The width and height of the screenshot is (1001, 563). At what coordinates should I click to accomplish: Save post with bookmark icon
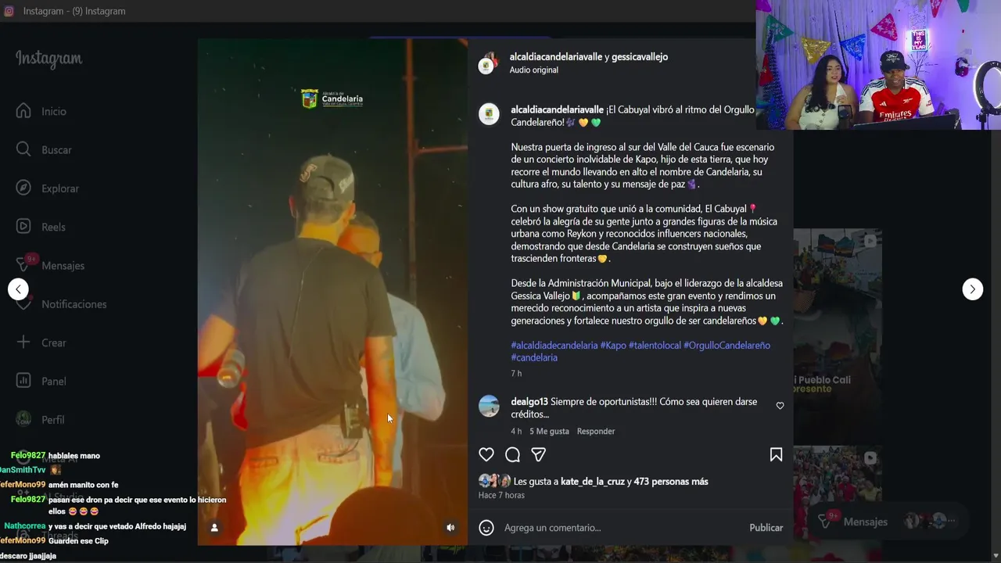click(776, 455)
